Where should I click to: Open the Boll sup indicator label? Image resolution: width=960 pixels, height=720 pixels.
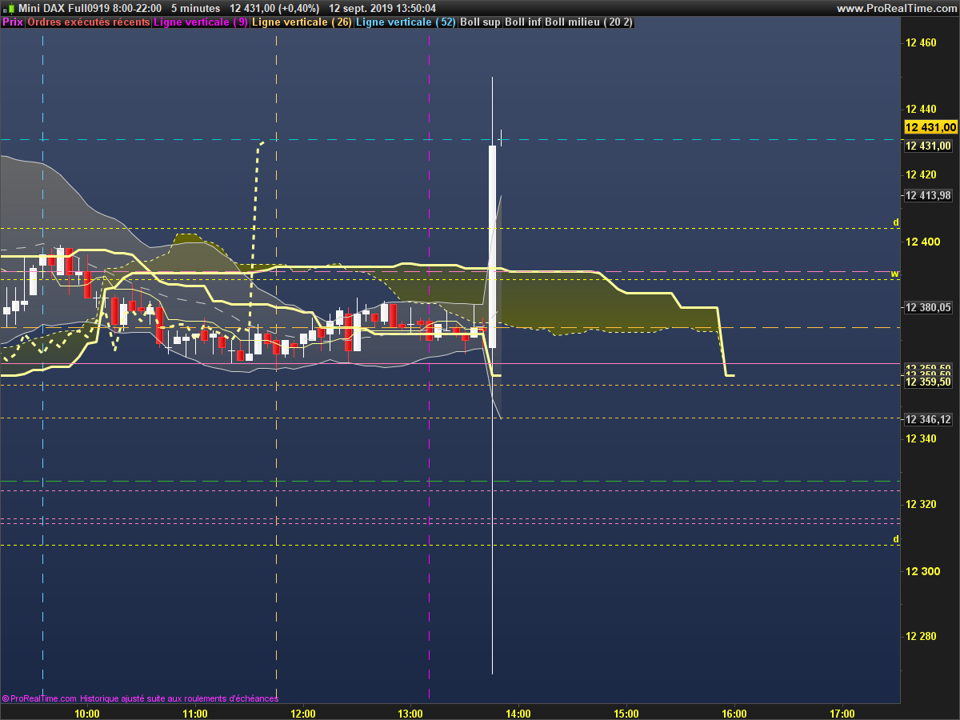(x=480, y=22)
